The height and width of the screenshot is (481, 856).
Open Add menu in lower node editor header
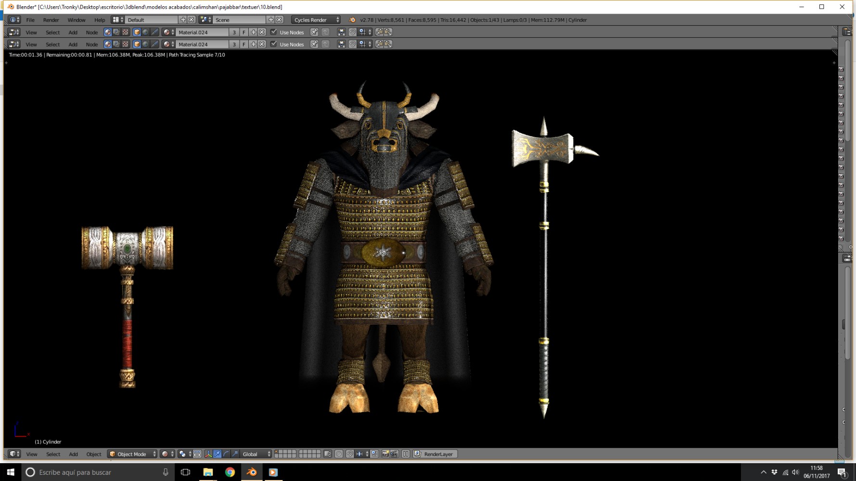tap(73, 44)
